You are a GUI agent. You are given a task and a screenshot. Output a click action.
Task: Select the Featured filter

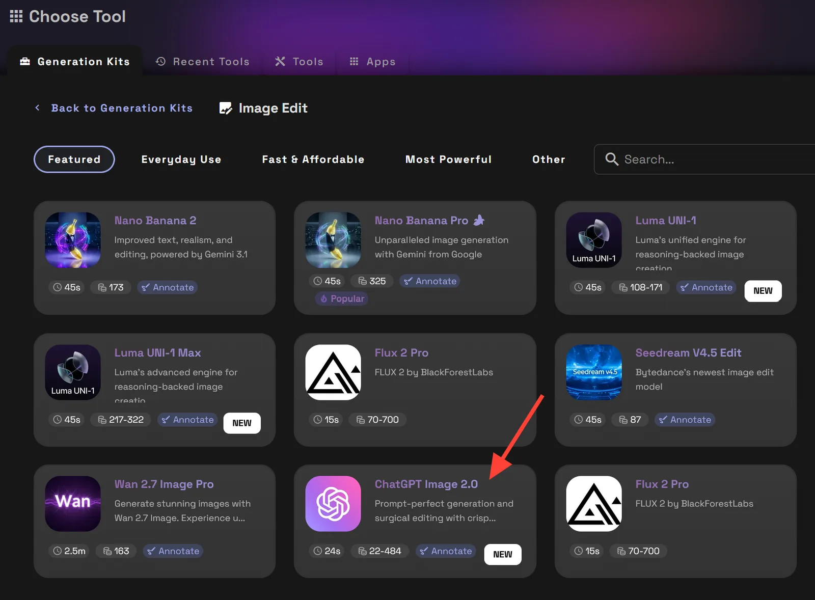tap(74, 159)
